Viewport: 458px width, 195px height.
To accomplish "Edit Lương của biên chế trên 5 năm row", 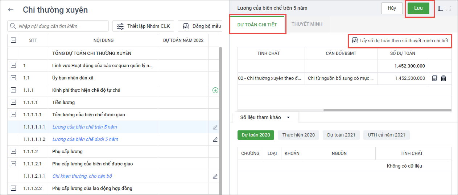I will point(215,127).
